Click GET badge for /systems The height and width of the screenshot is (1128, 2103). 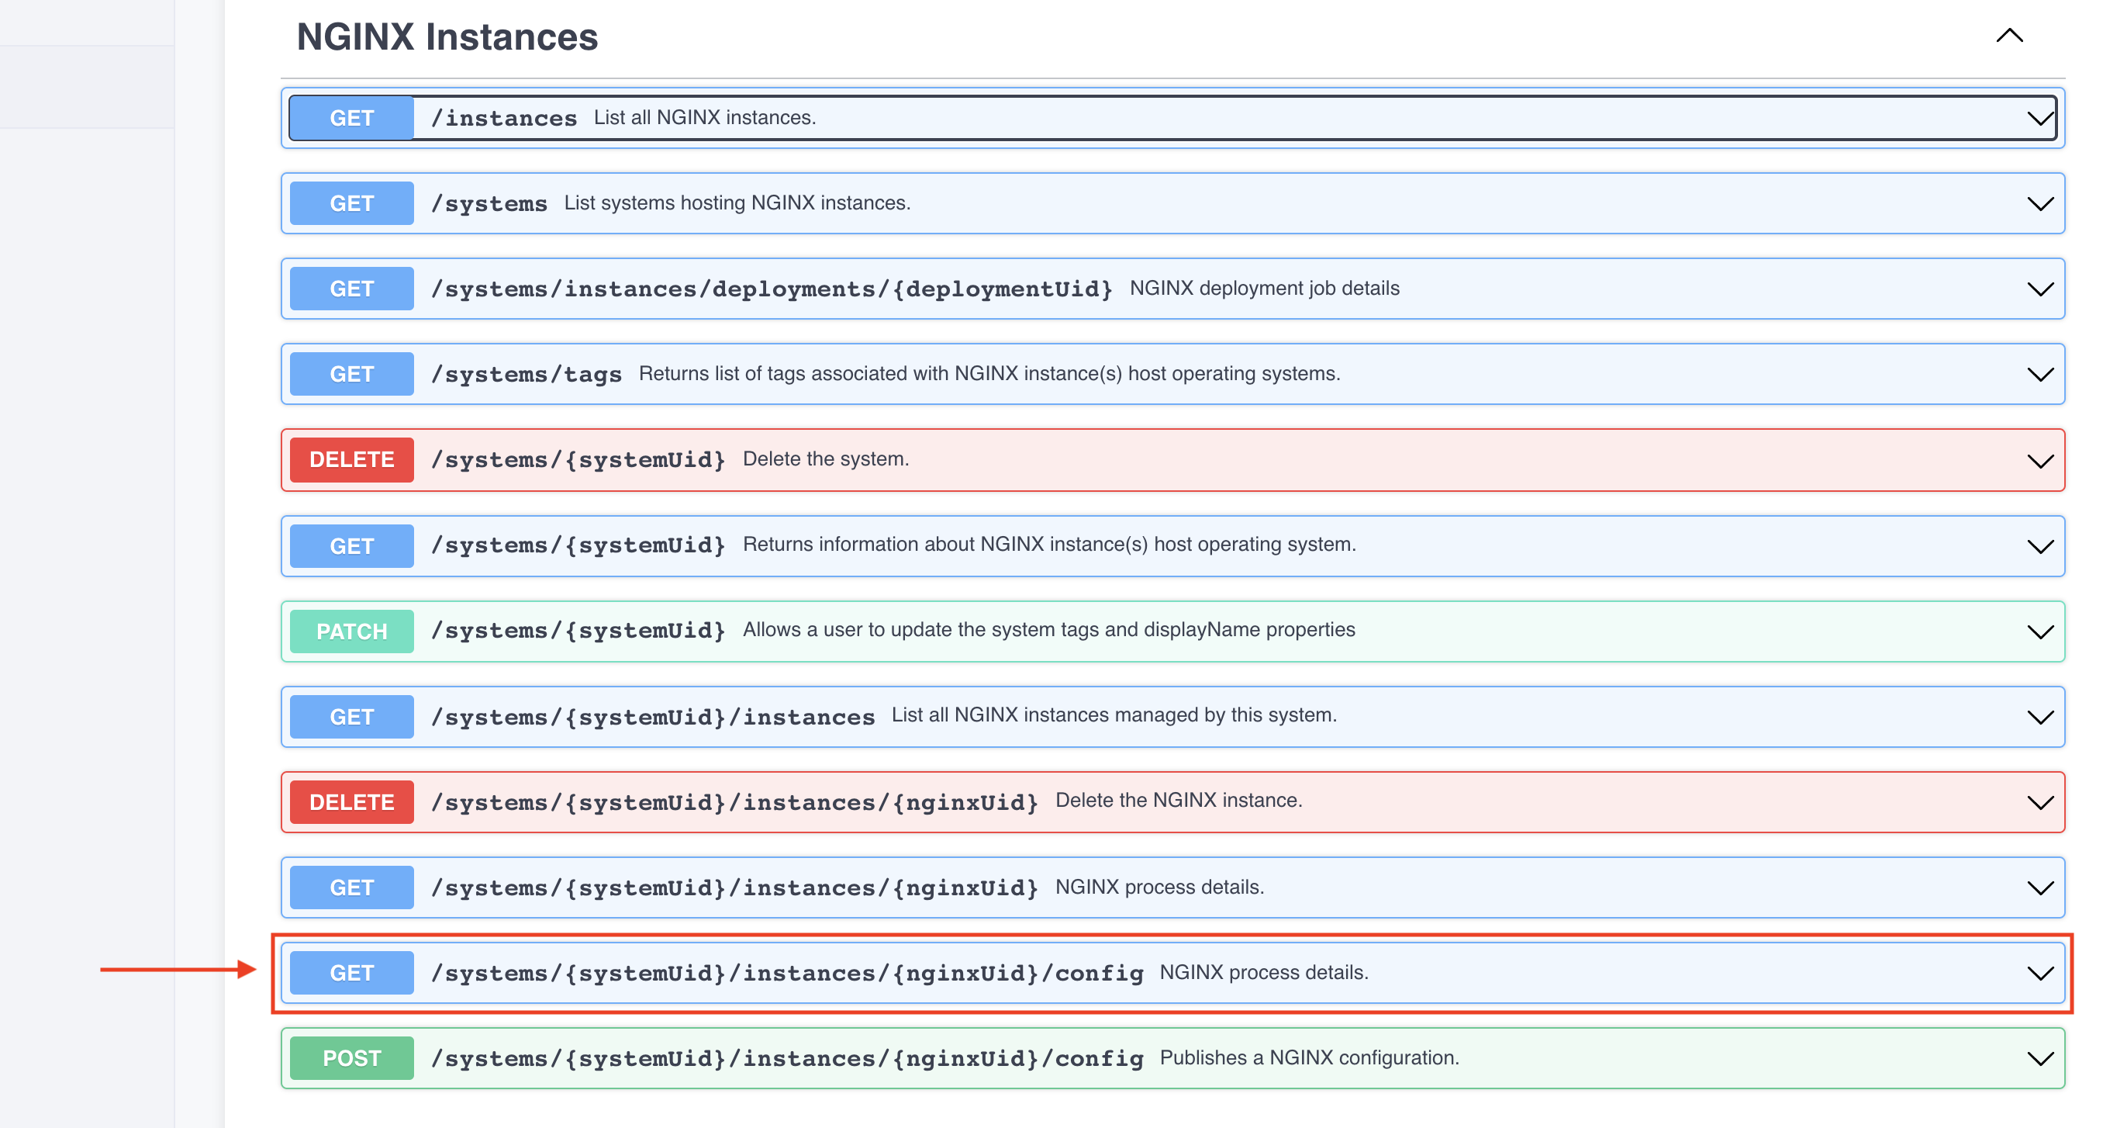coord(352,203)
